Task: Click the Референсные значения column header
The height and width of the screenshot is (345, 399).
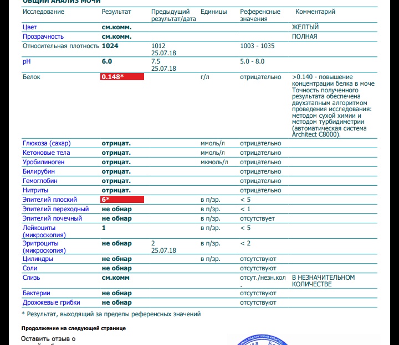Action: coord(260,15)
